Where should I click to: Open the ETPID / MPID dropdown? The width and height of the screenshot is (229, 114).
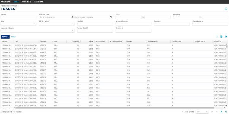coord(57,24)
